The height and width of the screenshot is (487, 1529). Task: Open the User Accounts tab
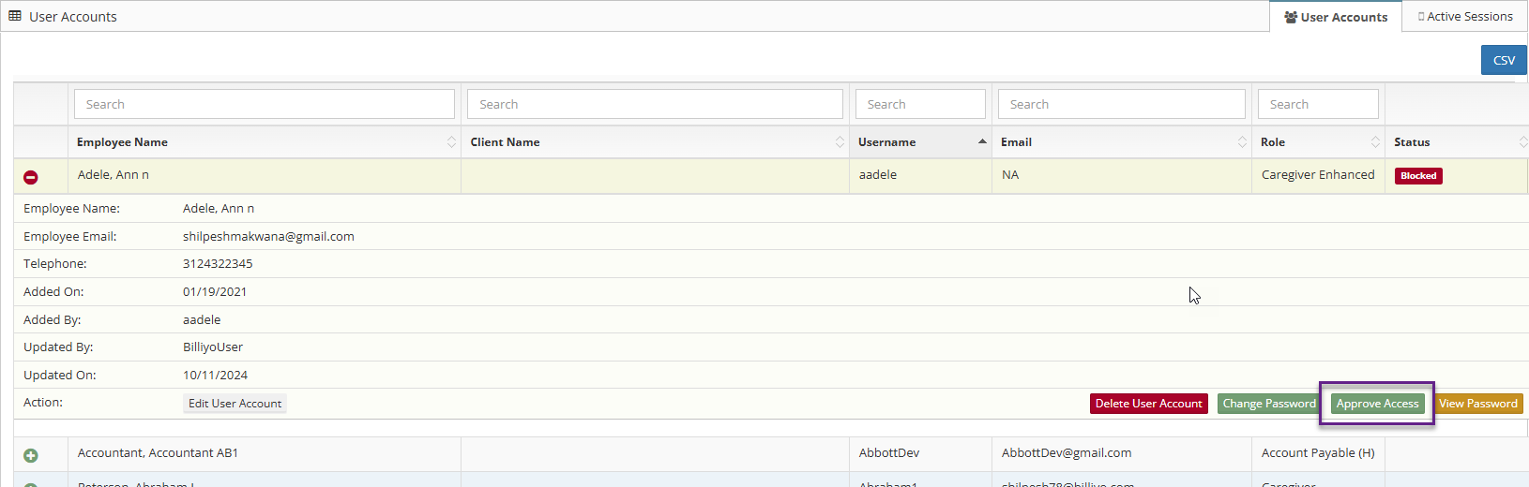click(x=1336, y=17)
